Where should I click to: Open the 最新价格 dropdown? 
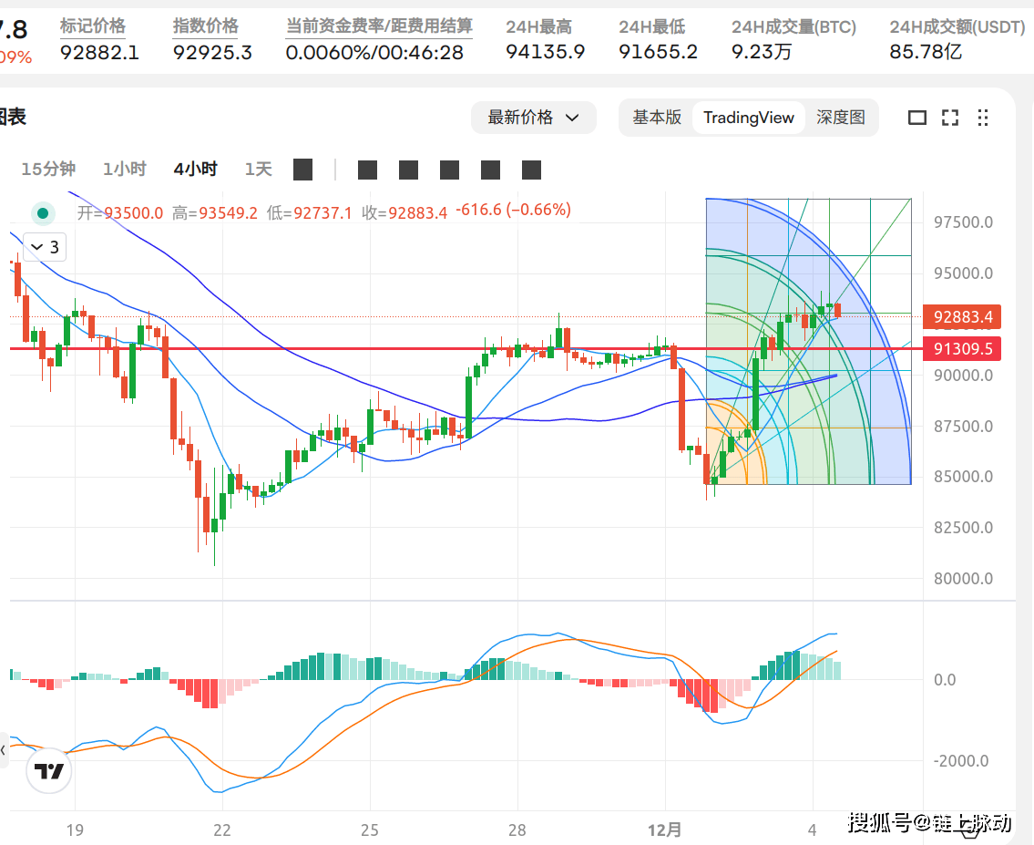click(534, 118)
